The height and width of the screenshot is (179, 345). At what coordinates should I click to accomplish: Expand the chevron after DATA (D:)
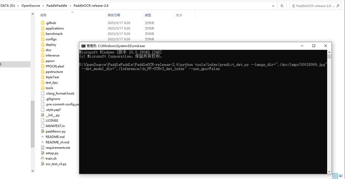click(x=18, y=6)
